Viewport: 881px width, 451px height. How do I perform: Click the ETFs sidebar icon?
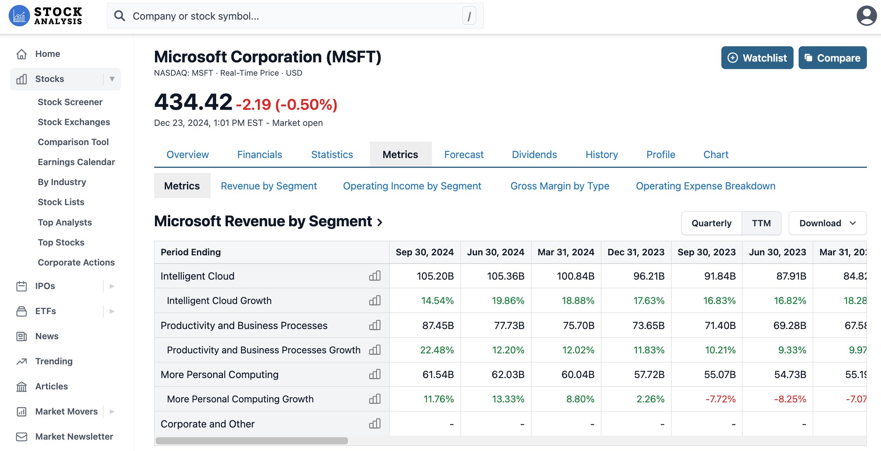(x=22, y=311)
